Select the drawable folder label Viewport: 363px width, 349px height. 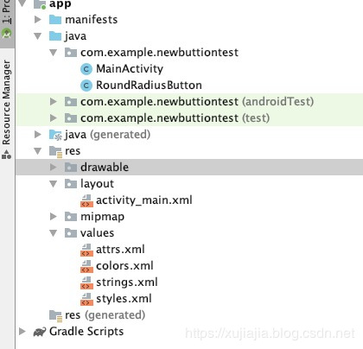tap(105, 168)
